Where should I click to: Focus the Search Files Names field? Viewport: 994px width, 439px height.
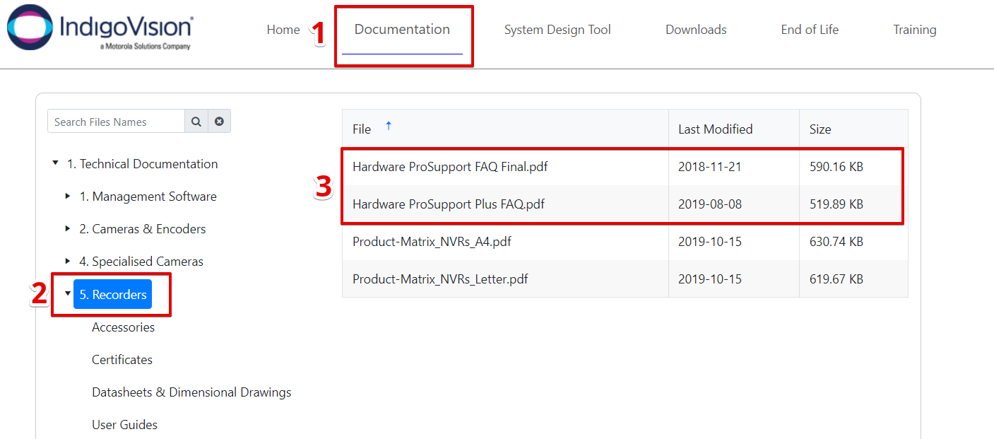117,122
